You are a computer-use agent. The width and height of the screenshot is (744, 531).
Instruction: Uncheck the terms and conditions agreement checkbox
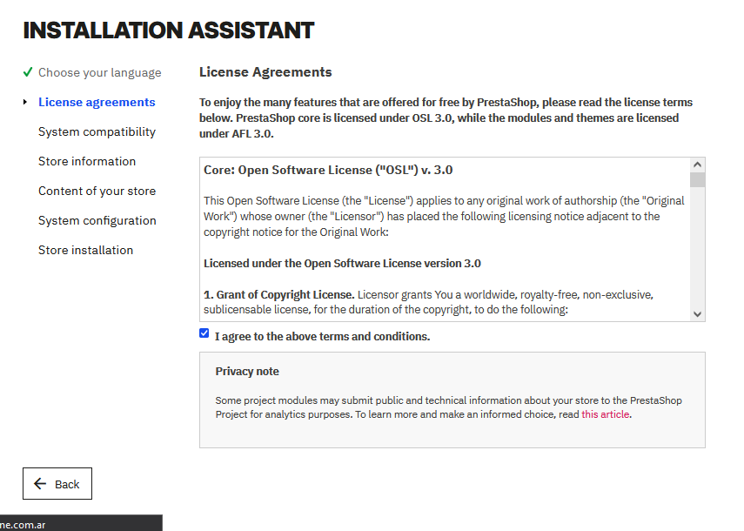pyautogui.click(x=204, y=333)
